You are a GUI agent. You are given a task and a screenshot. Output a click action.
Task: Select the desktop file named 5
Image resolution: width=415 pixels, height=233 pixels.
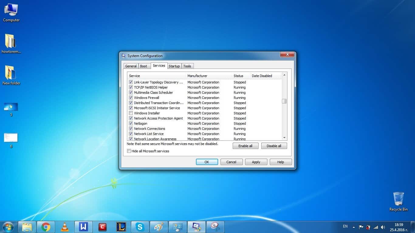pyautogui.click(x=11, y=109)
